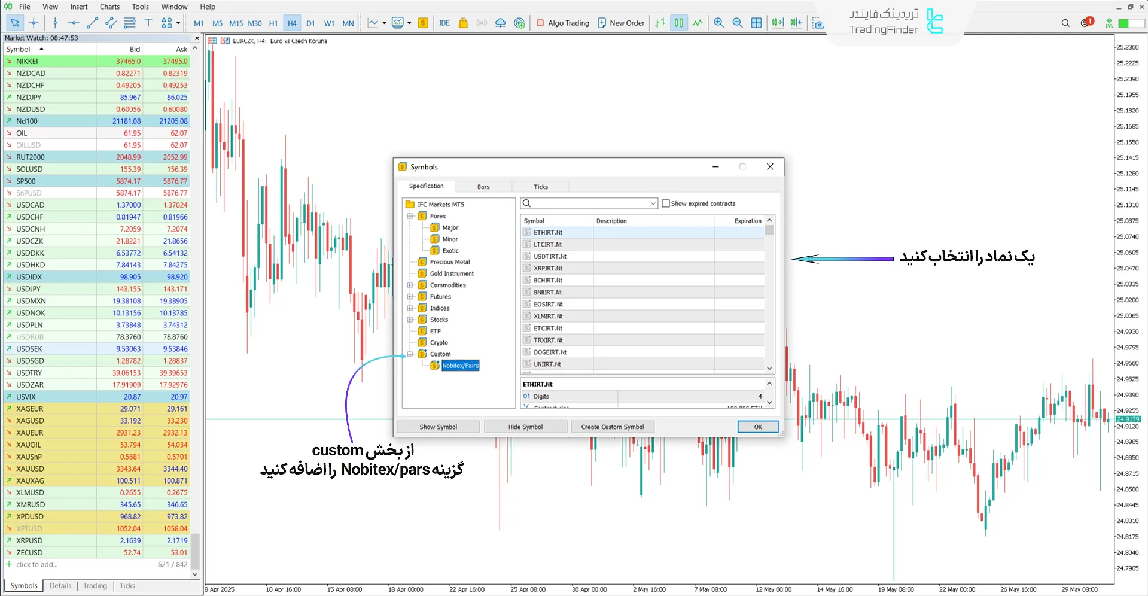
Task: Toggle Algo Trading on
Action: [562, 23]
